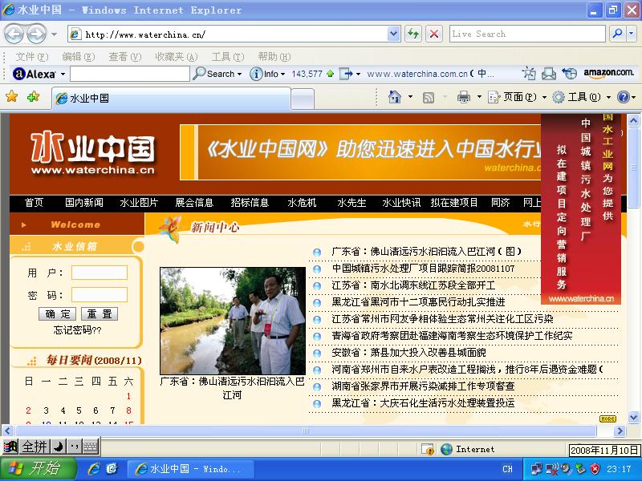Click the Alexa email envelope icon
642x481 pixels.
pos(549,74)
